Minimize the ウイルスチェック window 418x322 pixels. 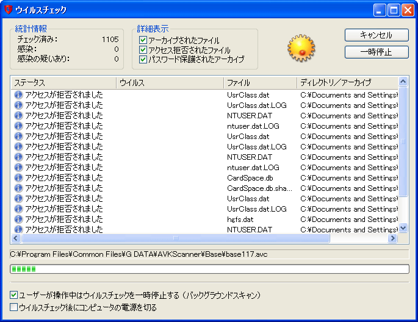(x=380, y=10)
